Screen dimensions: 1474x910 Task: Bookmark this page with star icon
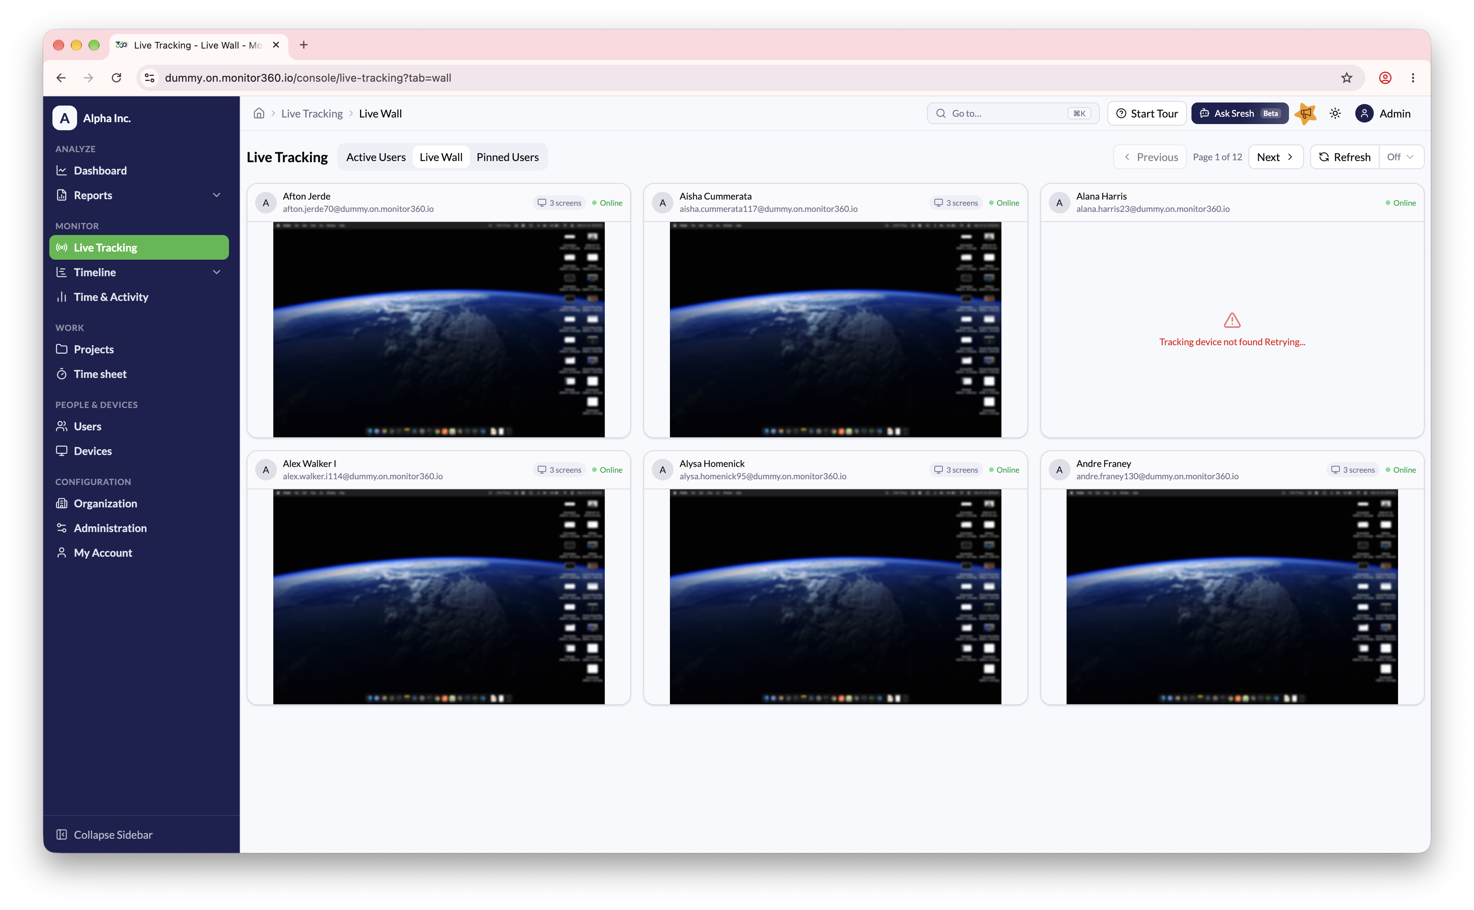coord(1346,78)
